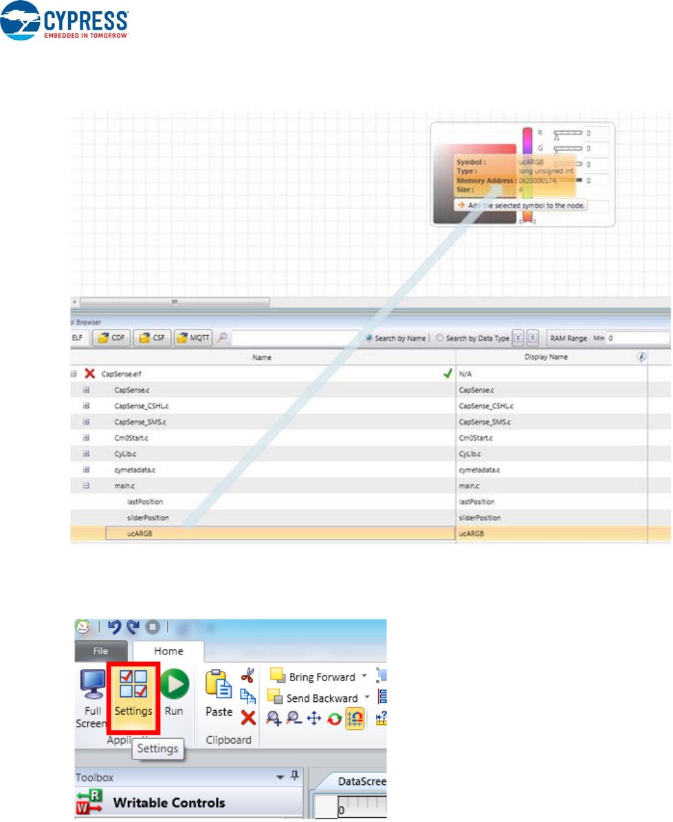
Task: Click the Paste clipboard icon
Action: [x=219, y=694]
